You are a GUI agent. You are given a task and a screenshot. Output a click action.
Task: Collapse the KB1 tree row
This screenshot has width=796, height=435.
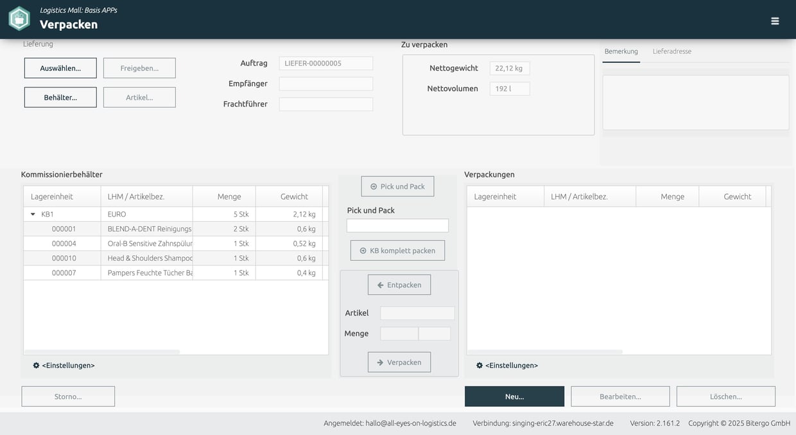33,214
